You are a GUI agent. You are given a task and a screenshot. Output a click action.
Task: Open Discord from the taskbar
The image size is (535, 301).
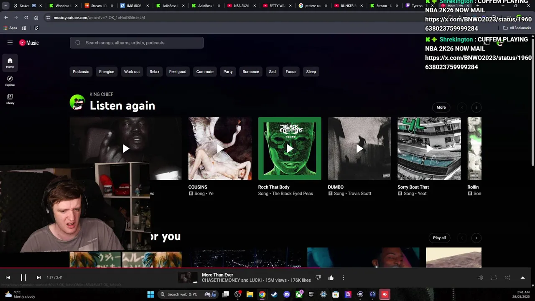pos(286,294)
